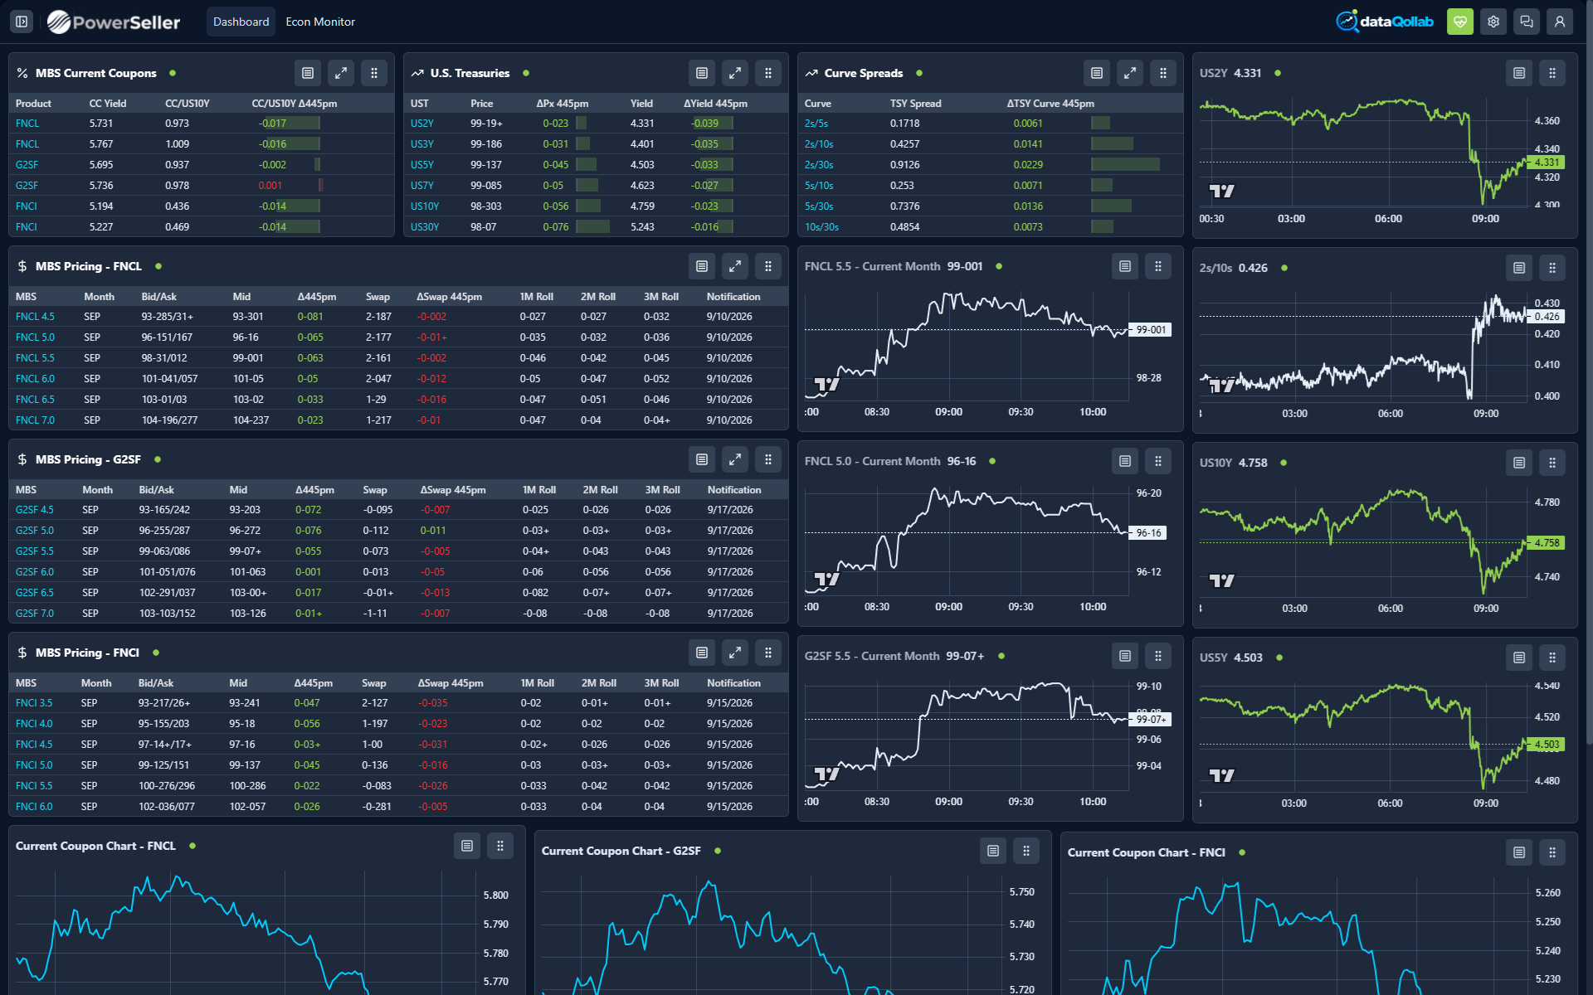Viewport: 1593px width, 995px height.
Task: Open the chat messages icon
Action: (x=1526, y=22)
